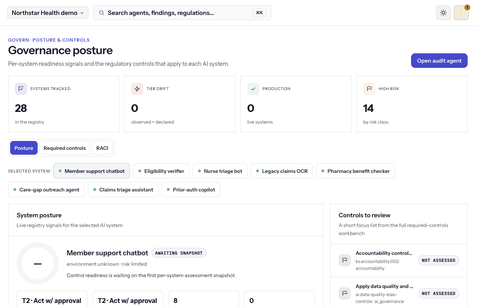This screenshot has width=479, height=307.
Task: Open the notifications bell icon
Action: coord(461,13)
